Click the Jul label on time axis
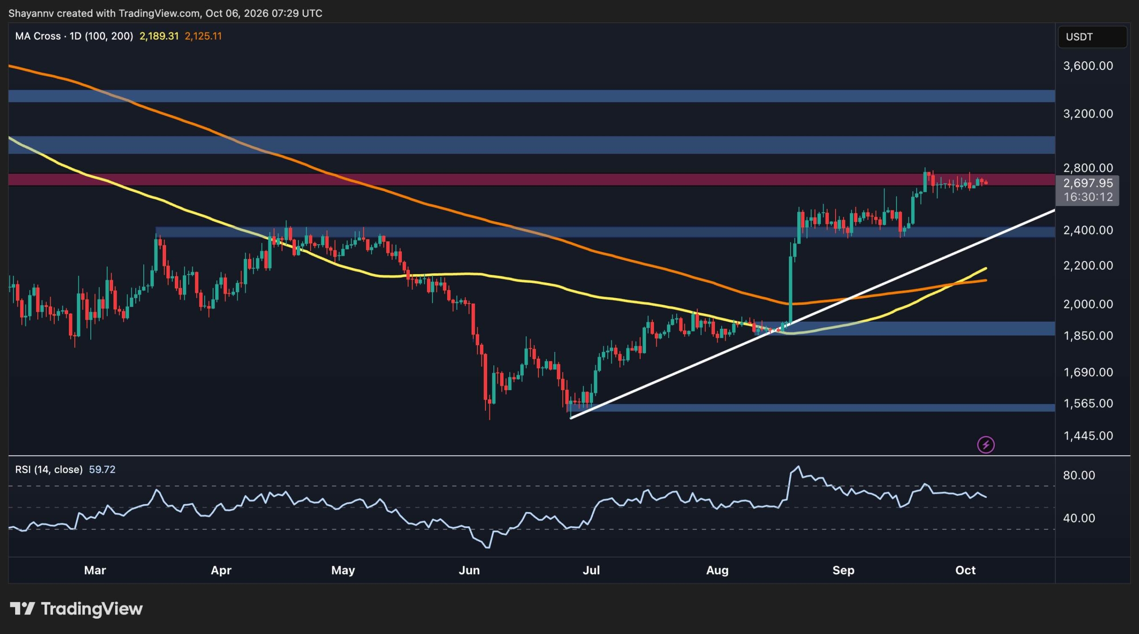 click(591, 570)
